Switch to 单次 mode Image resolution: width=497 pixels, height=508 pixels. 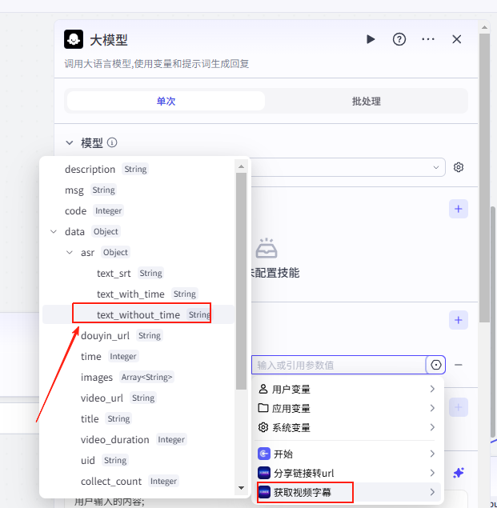click(166, 101)
